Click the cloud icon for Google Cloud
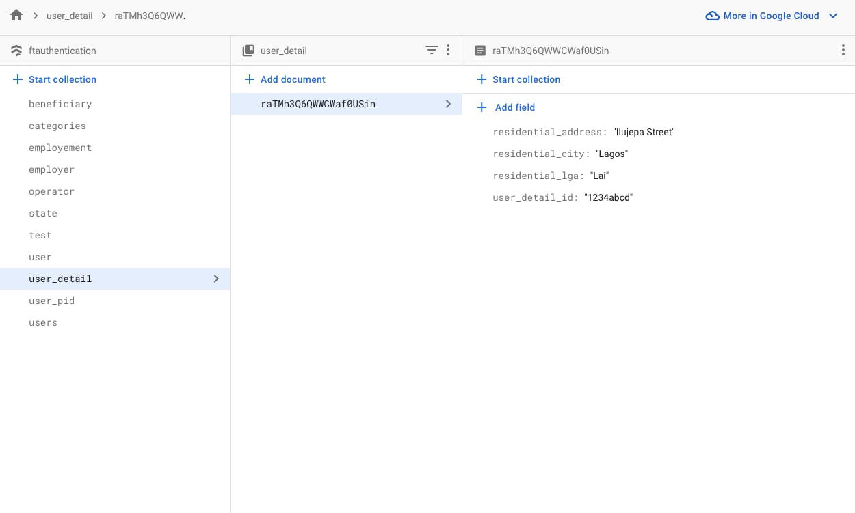Image resolution: width=855 pixels, height=513 pixels. (x=712, y=16)
